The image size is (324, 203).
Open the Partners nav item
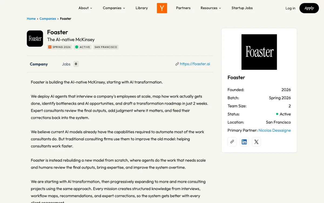[x=183, y=8]
